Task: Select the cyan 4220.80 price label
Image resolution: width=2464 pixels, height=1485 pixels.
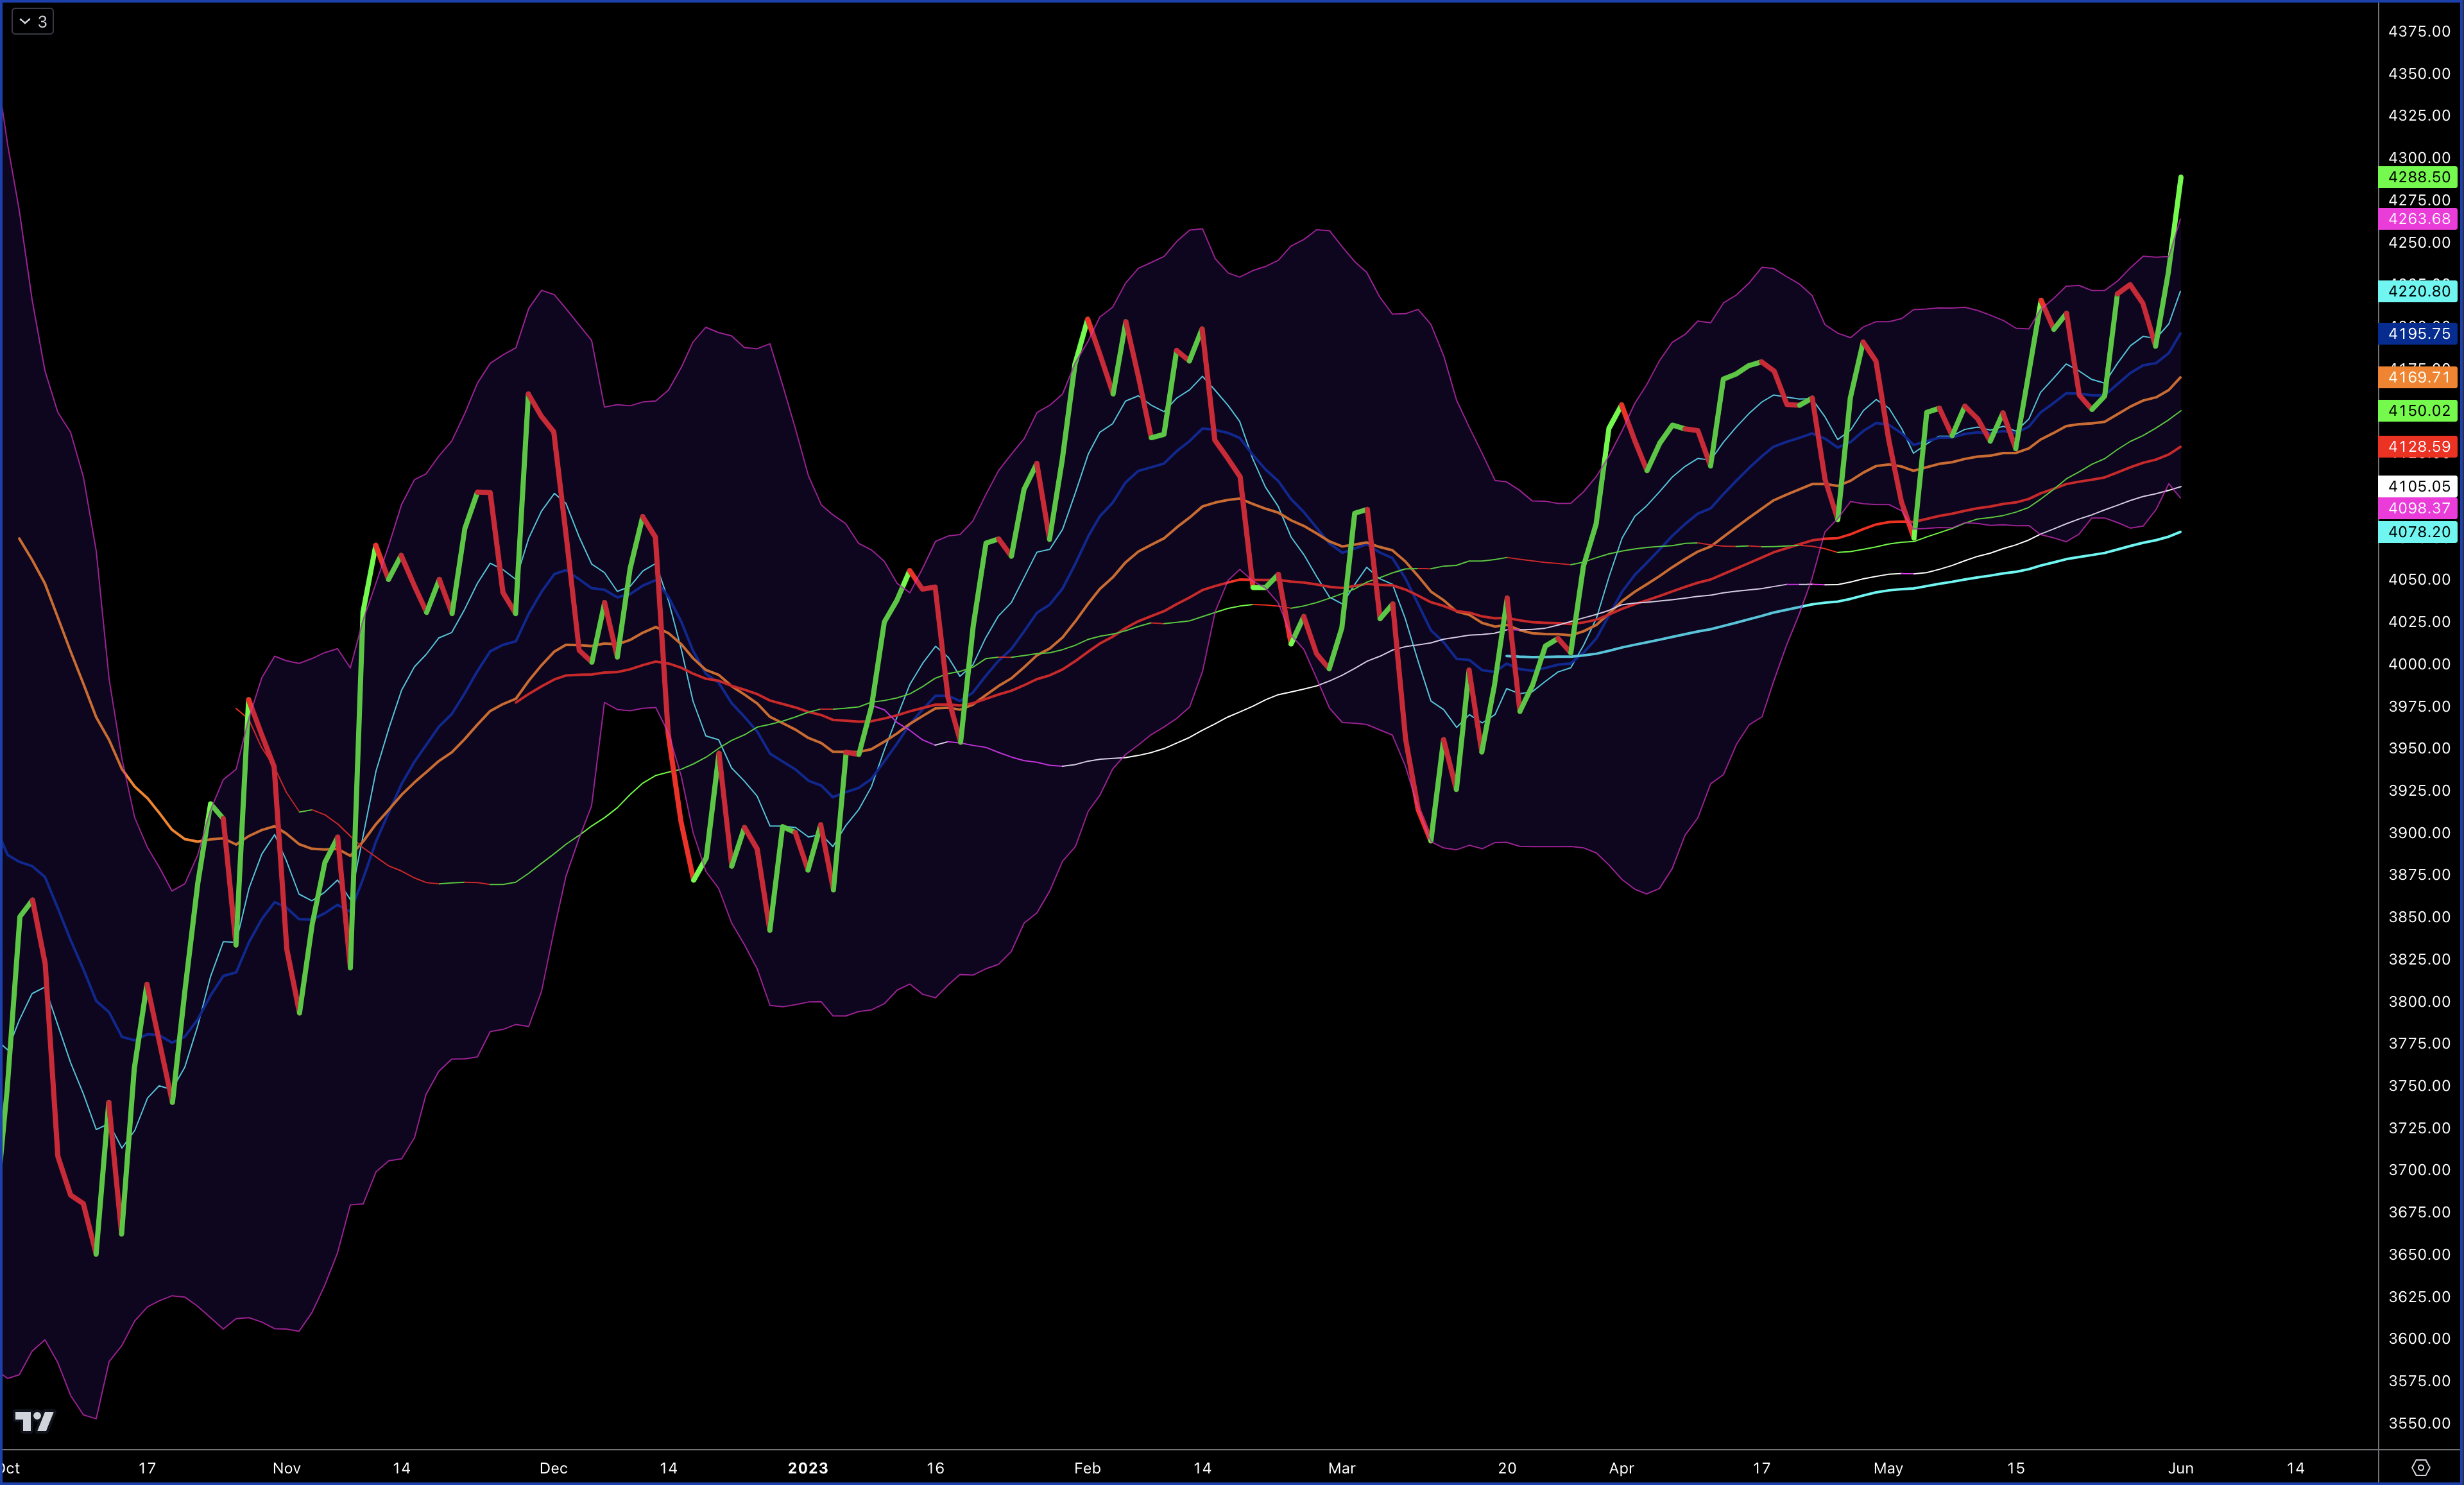Action: 2418,291
